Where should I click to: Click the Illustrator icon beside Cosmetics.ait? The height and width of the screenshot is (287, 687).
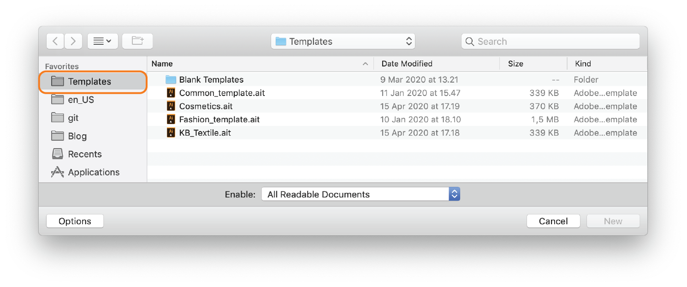[x=171, y=106]
